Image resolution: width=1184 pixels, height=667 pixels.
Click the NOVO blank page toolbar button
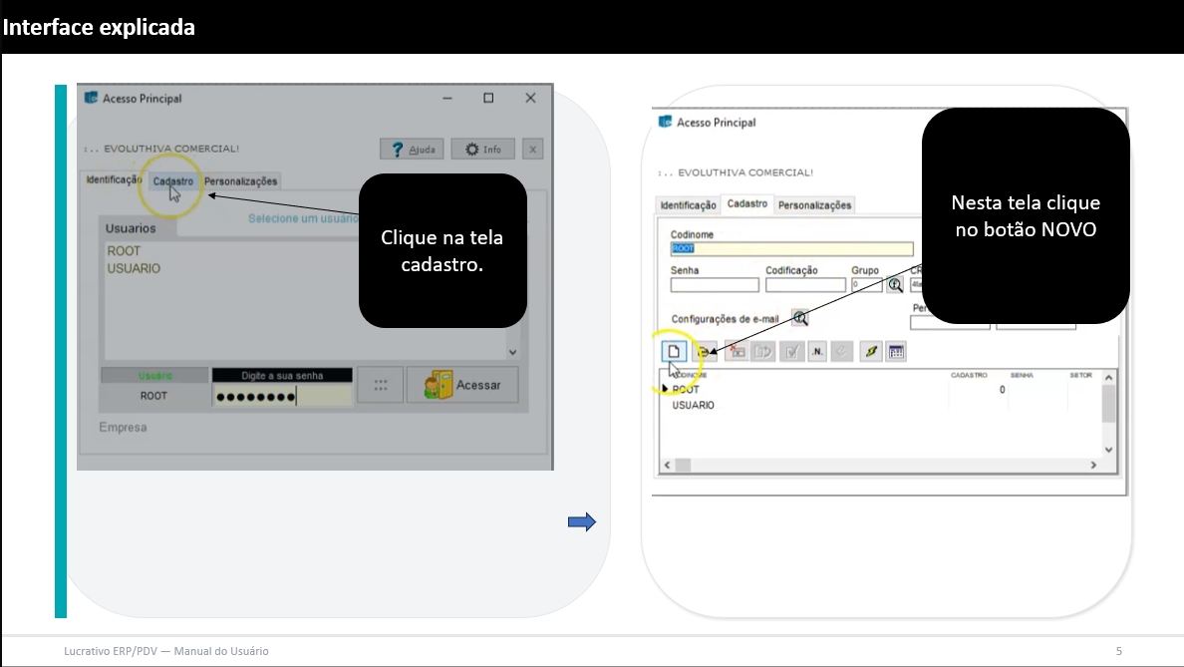click(x=675, y=351)
